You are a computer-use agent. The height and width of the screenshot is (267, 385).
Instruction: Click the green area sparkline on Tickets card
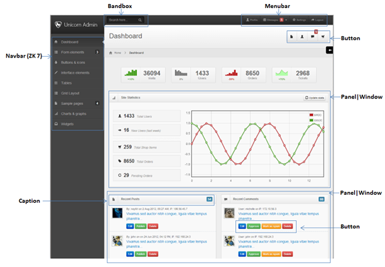(x=281, y=72)
